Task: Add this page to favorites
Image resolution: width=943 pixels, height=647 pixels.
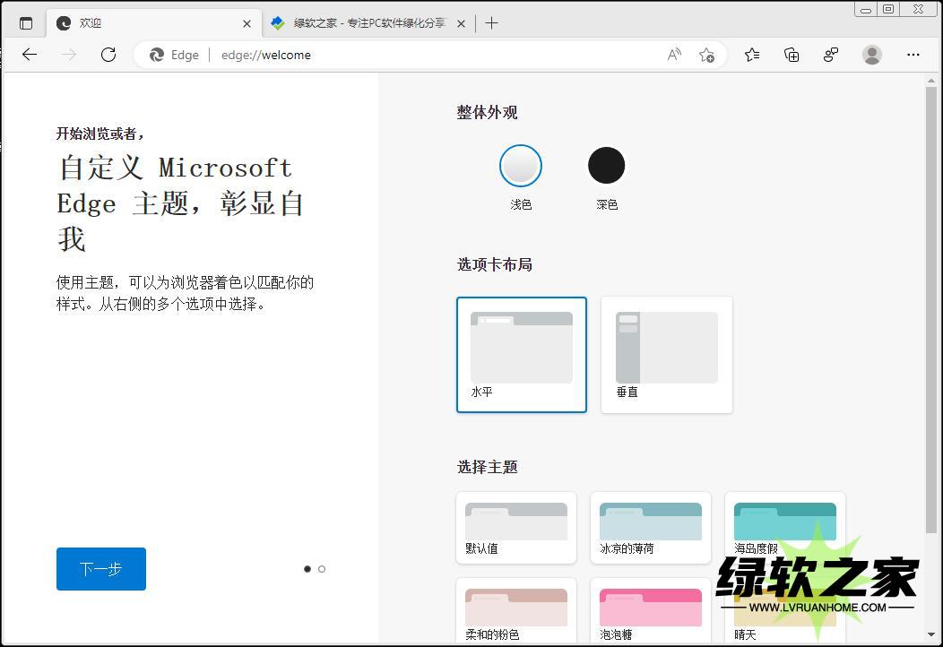Action: pos(706,55)
